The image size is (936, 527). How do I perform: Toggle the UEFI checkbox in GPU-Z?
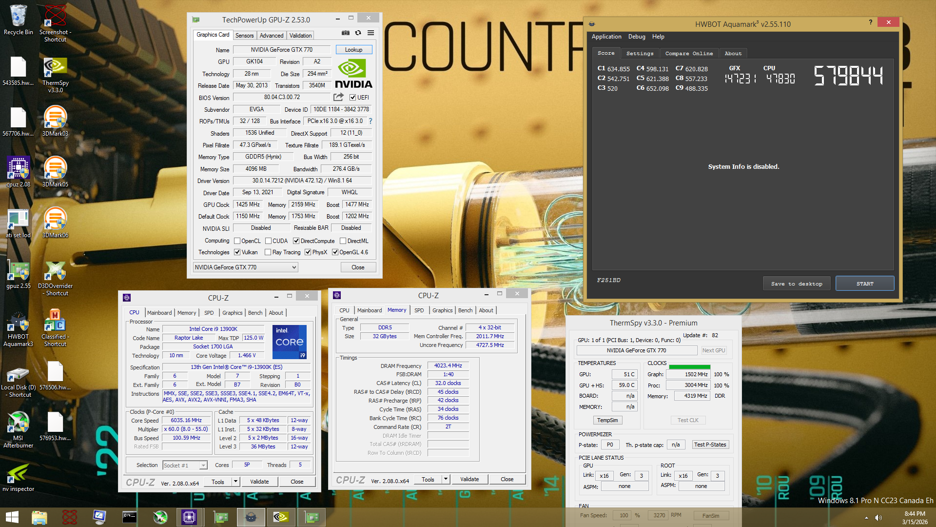coord(352,98)
